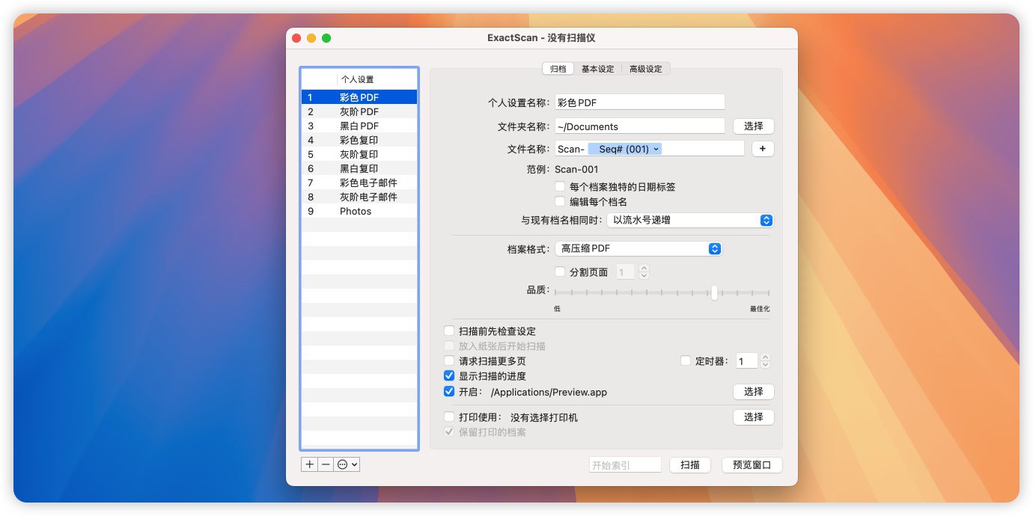Click 个人设置 column header
Screen dimensions: 1033x516
coord(376,79)
